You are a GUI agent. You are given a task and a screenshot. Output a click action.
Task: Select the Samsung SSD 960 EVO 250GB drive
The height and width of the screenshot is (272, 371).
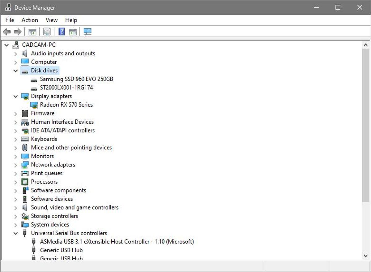pos(76,79)
